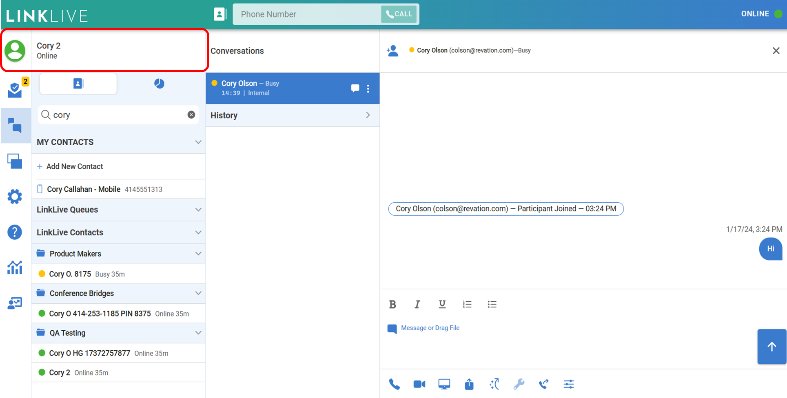Open the reports chart icon in sidebar
Screen dimensions: 787x398
tap(15, 268)
